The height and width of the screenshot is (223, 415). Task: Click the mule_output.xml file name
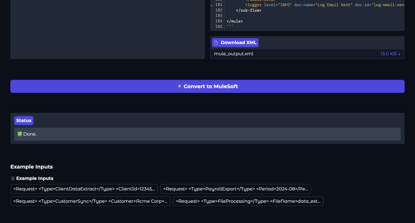[233, 54]
